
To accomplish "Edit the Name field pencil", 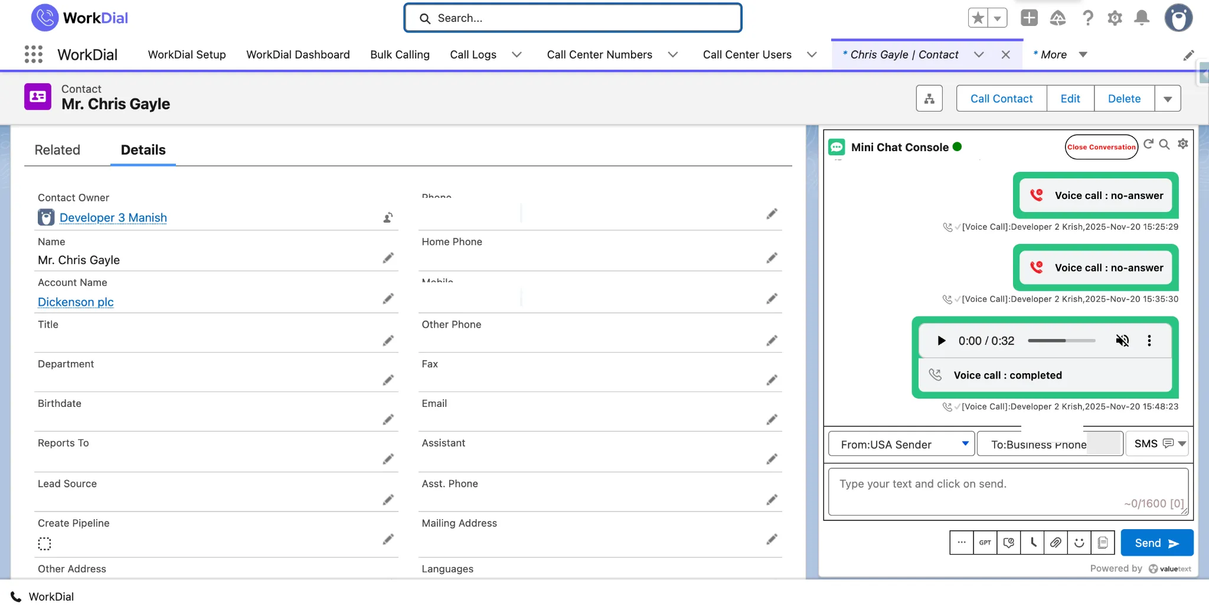I will (388, 258).
